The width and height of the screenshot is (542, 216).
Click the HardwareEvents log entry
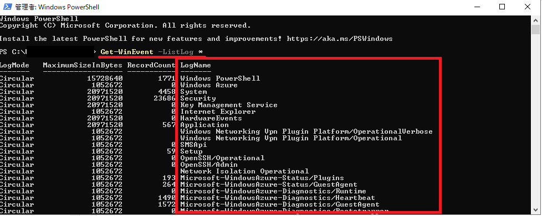(211, 118)
